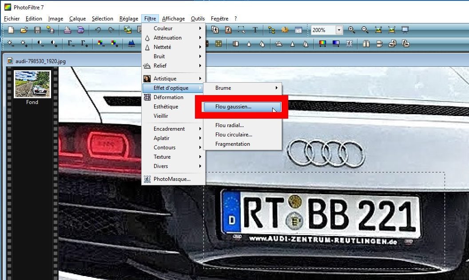Choose Flou radial... filter
This screenshot has height=280, width=469.
[242, 125]
